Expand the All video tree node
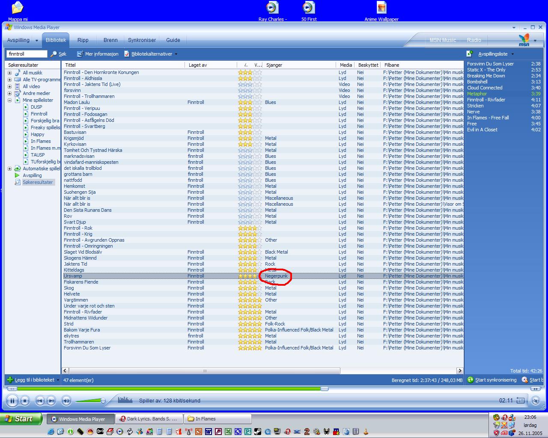 (9, 86)
